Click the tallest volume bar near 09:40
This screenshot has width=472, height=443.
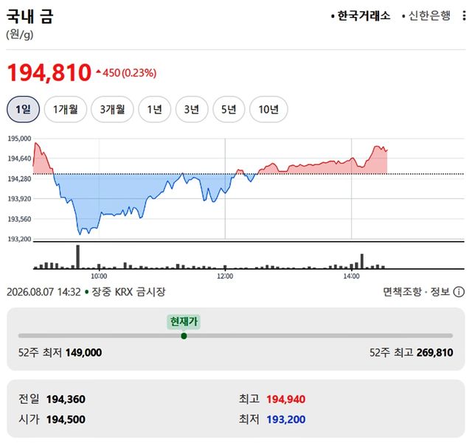pos(78,257)
